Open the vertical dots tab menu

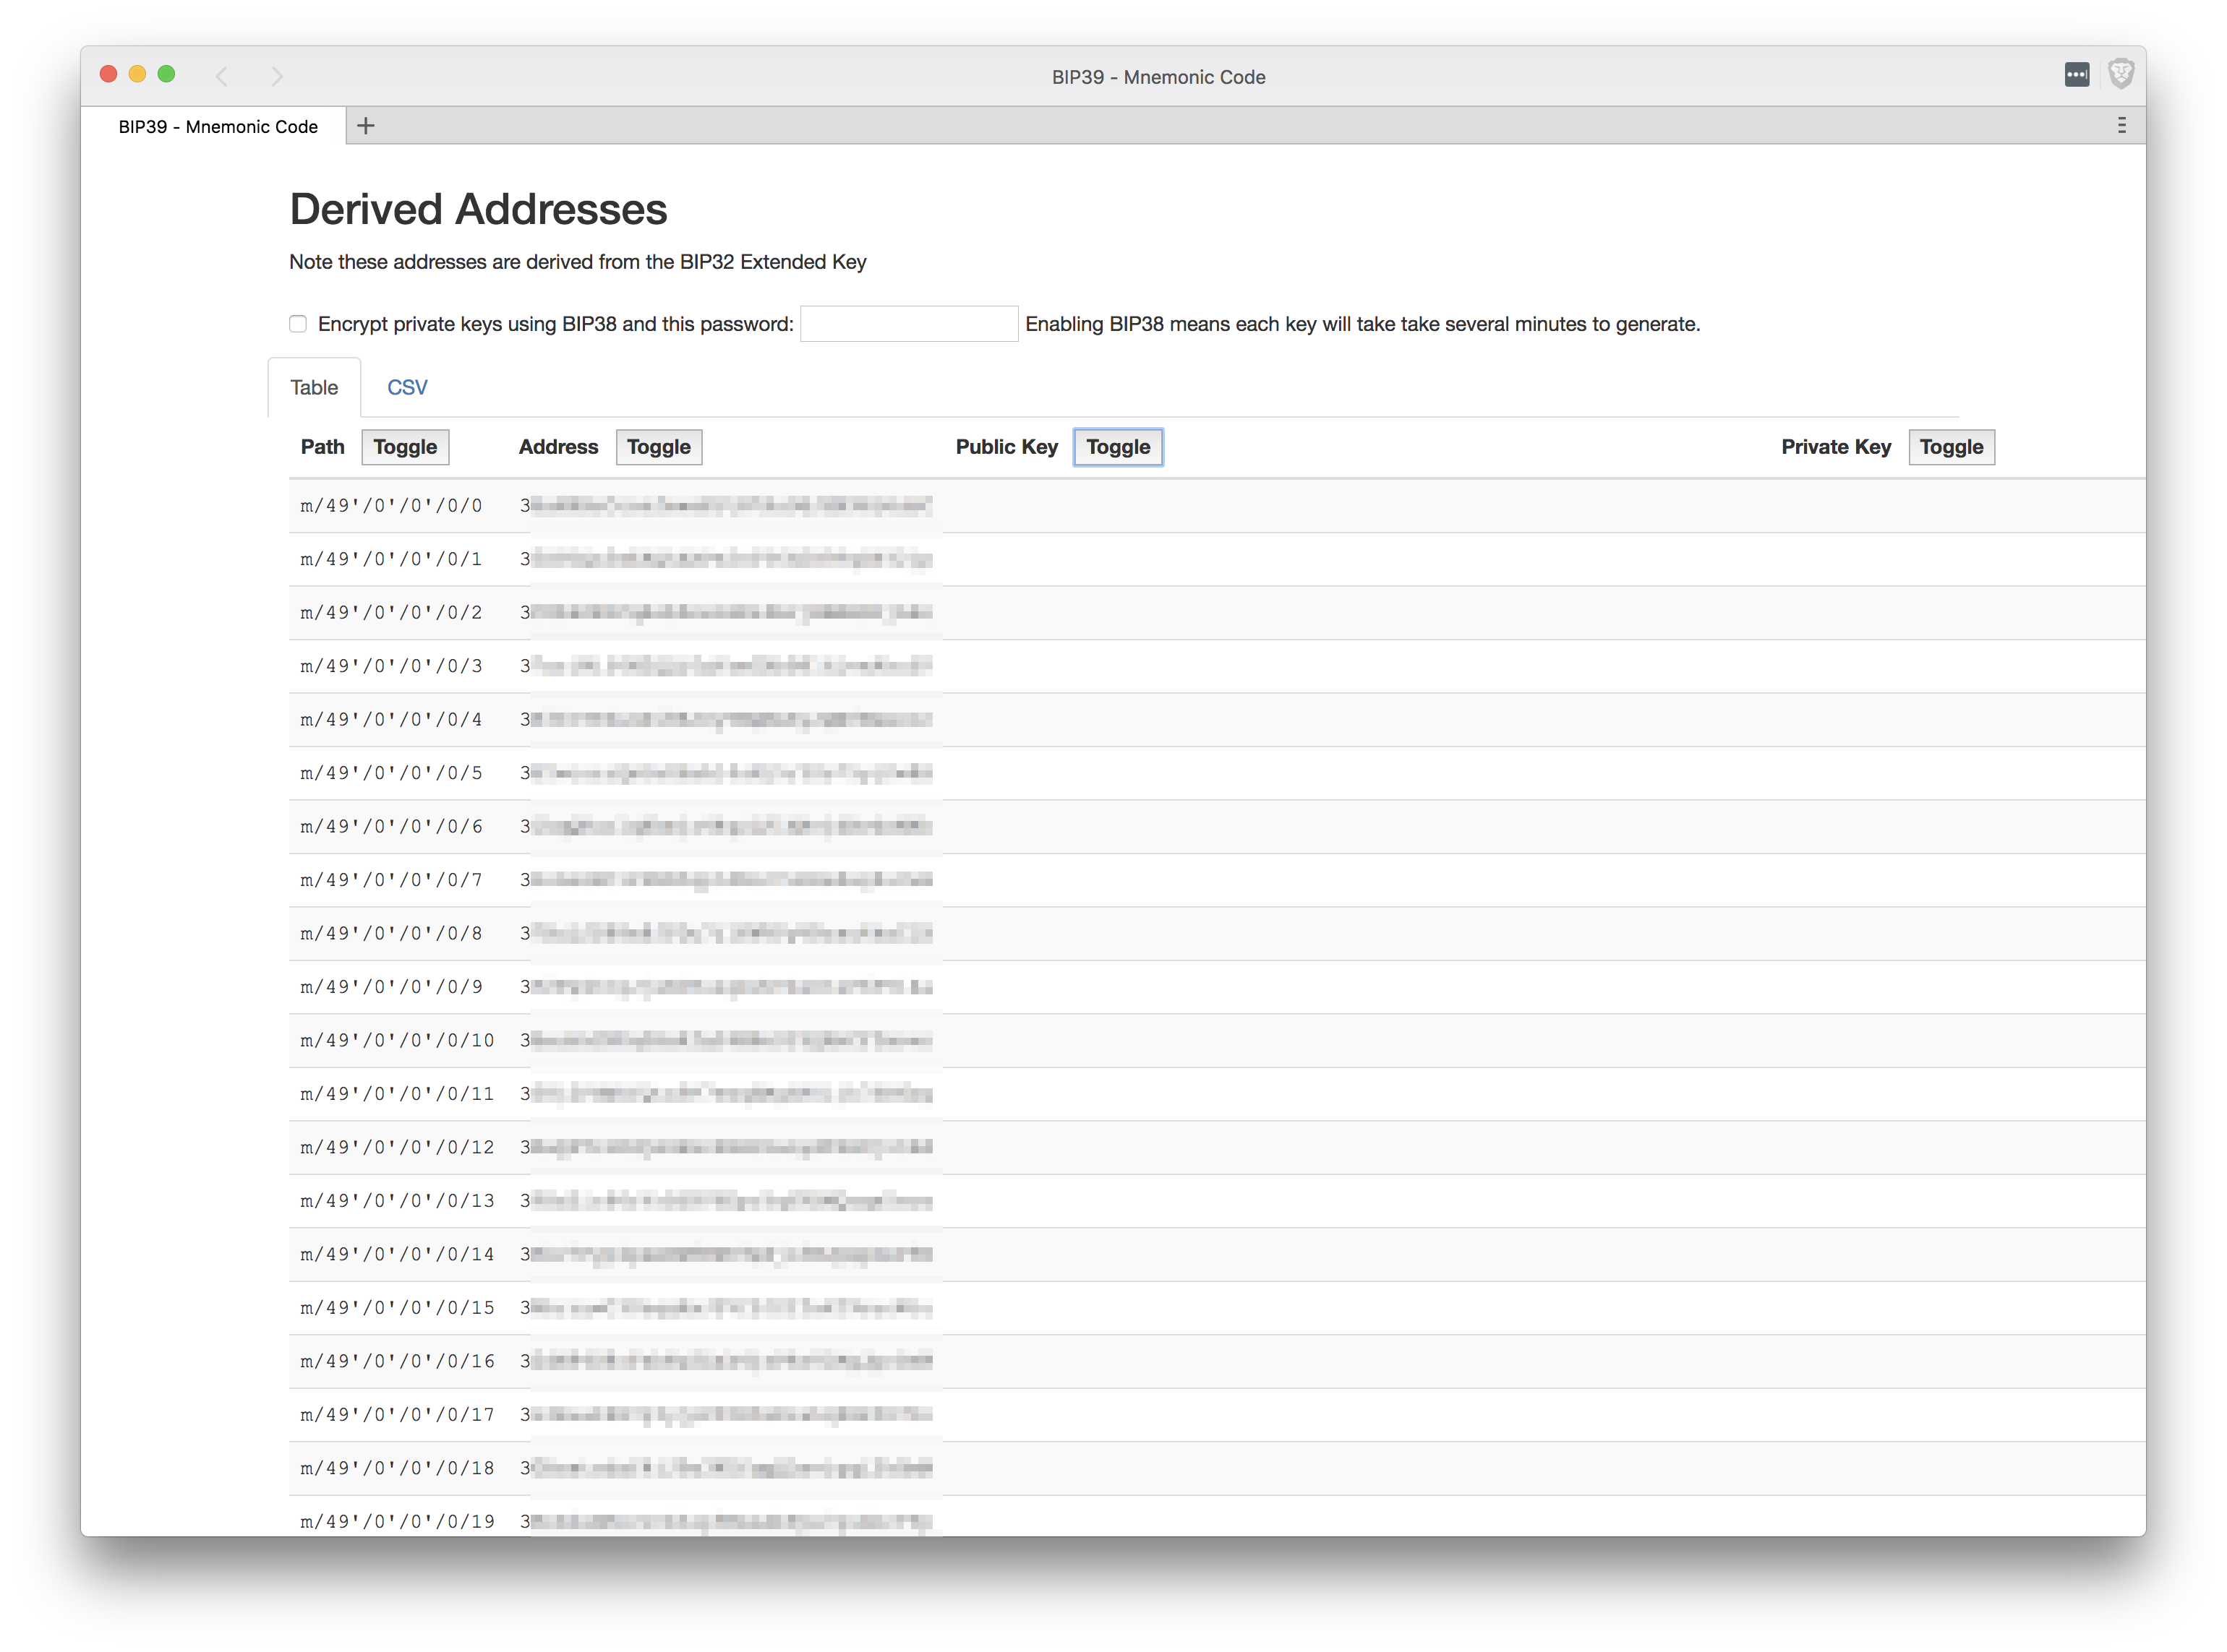[x=2121, y=125]
